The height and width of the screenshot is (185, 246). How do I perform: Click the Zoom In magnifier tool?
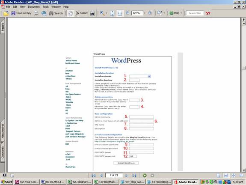click(x=102, y=13)
